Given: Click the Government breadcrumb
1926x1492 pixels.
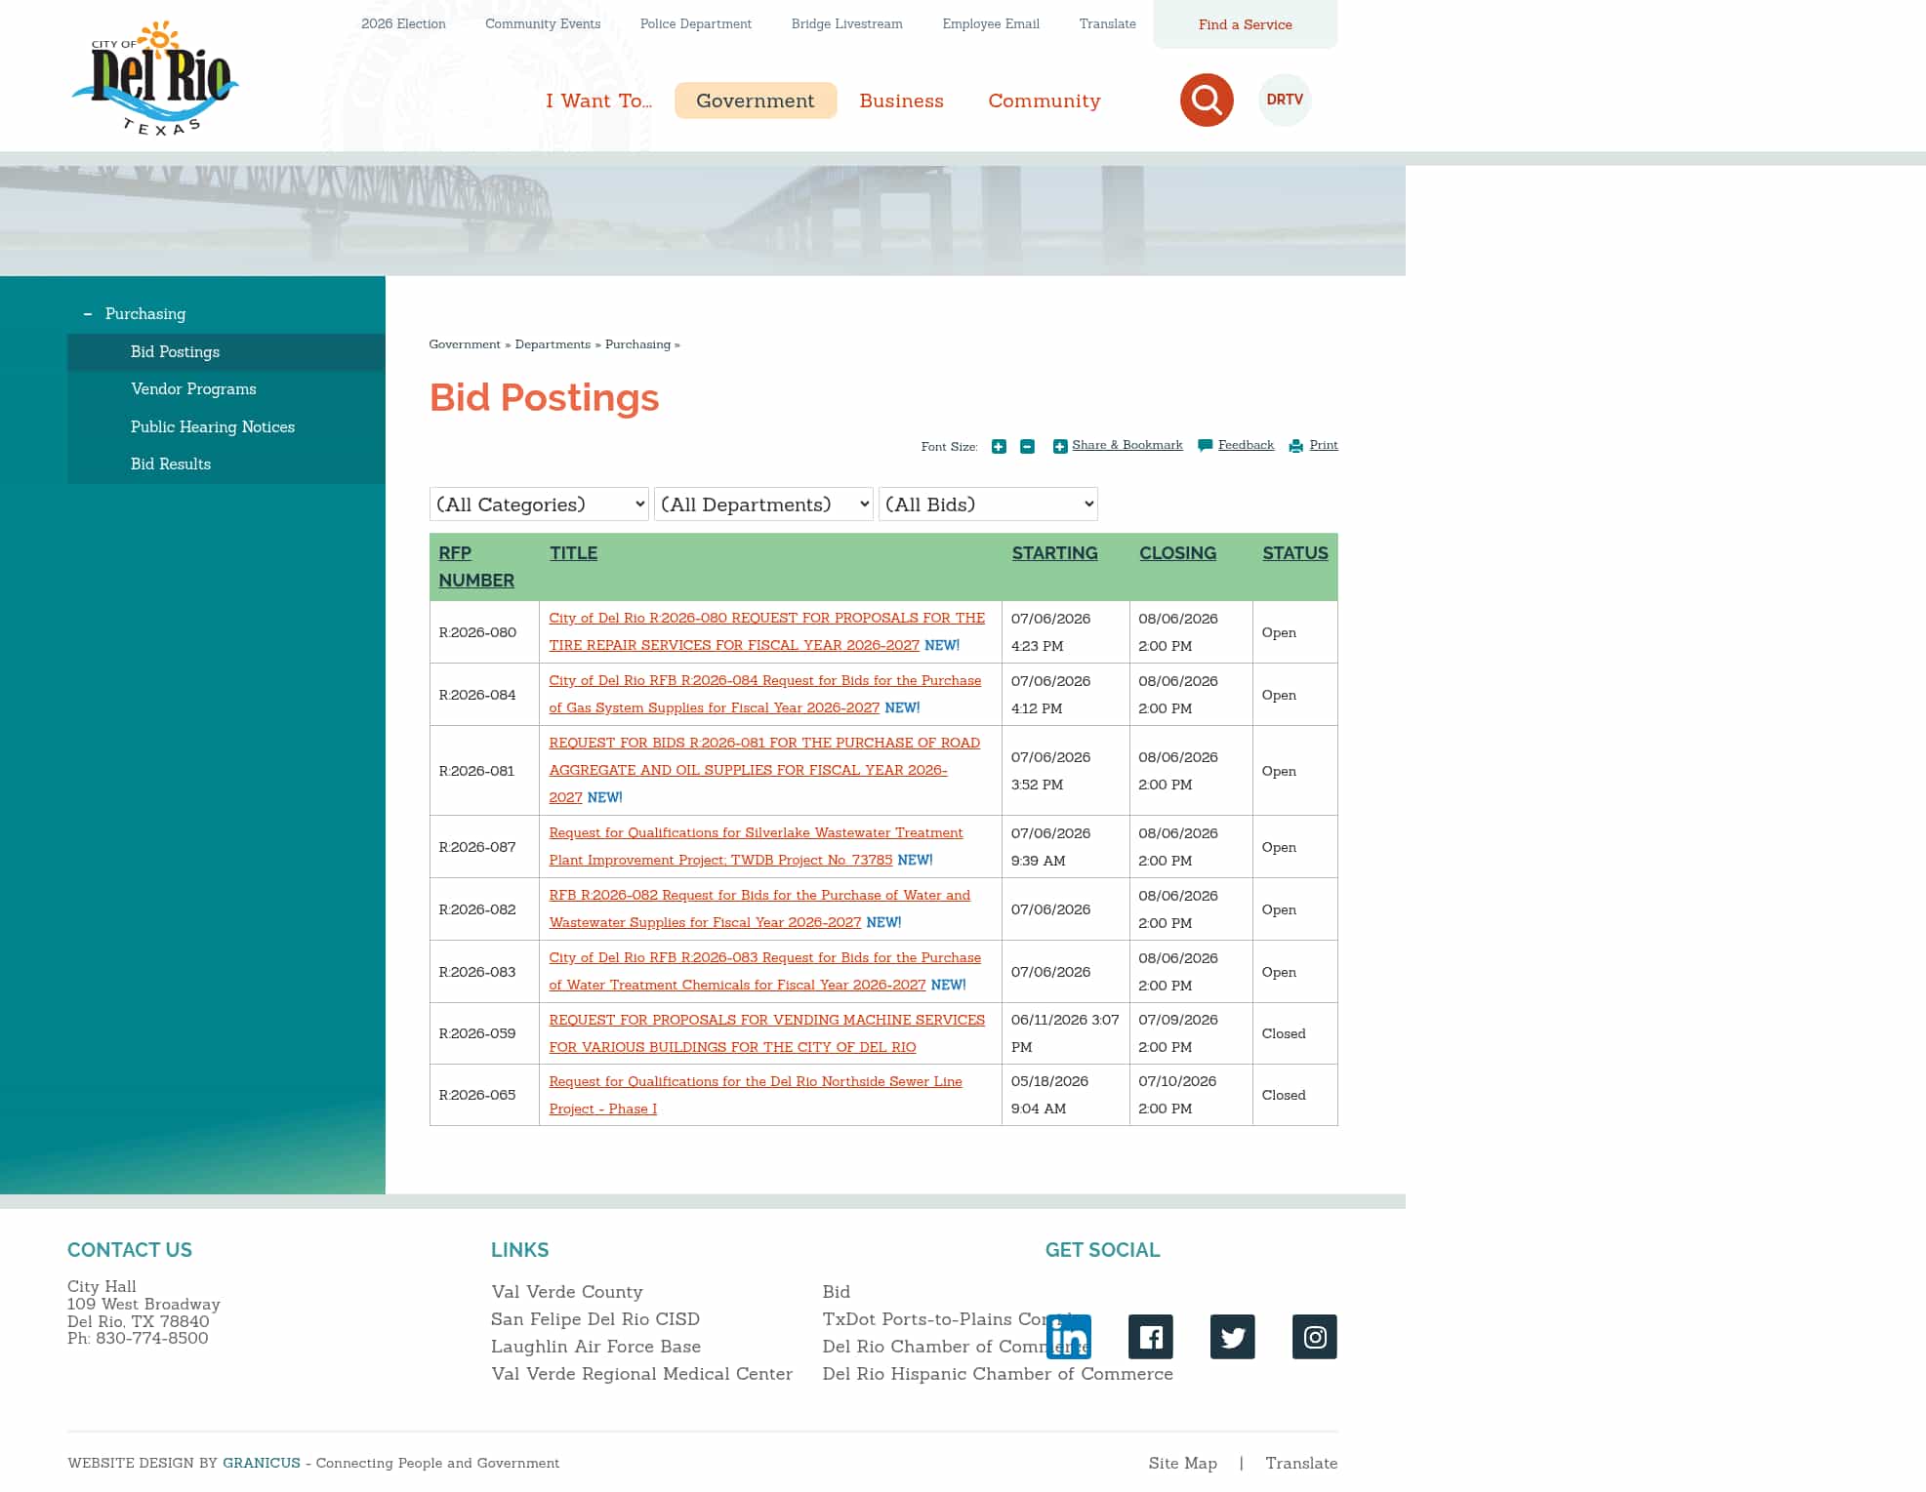Looking at the screenshot, I should pos(465,344).
